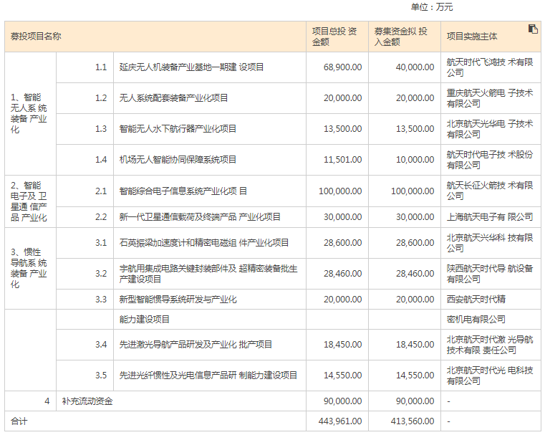Click amount 68,900.00
The width and height of the screenshot is (545, 435).
(343, 67)
